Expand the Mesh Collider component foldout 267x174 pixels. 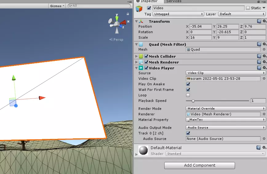click(x=136, y=56)
